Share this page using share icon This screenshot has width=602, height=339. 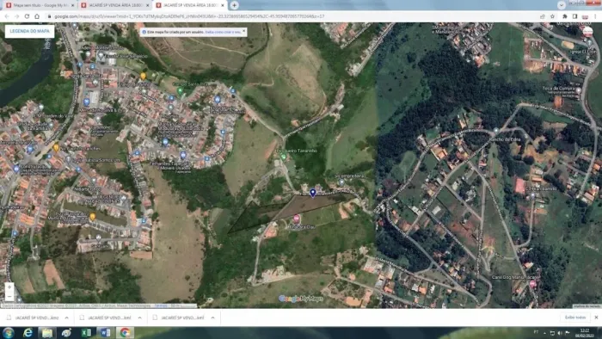click(542, 16)
